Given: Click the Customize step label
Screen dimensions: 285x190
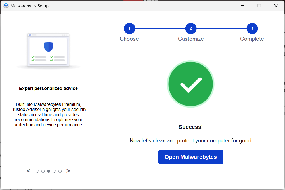Looking at the screenshot, I should point(191,39).
